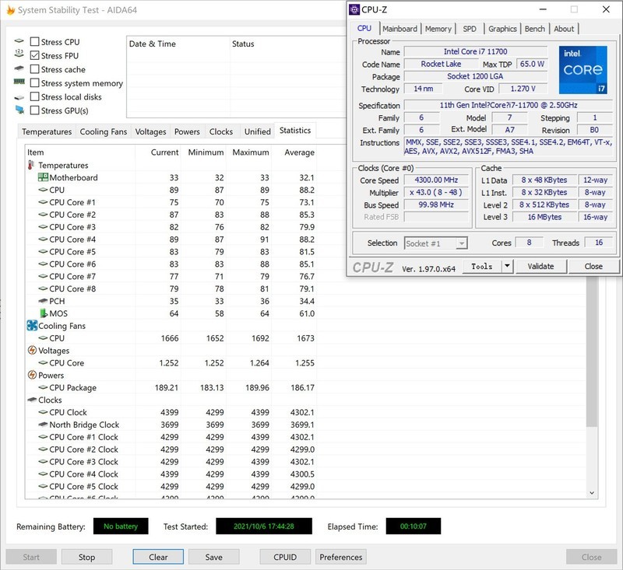623x570 pixels.
Task: Click the CPU-Z purple app icon
Action: pyautogui.click(x=355, y=10)
